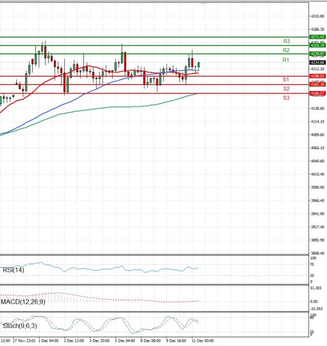This screenshot has width=327, height=346.
Task: Select the RSI(14) indicator label
Action: point(14,268)
